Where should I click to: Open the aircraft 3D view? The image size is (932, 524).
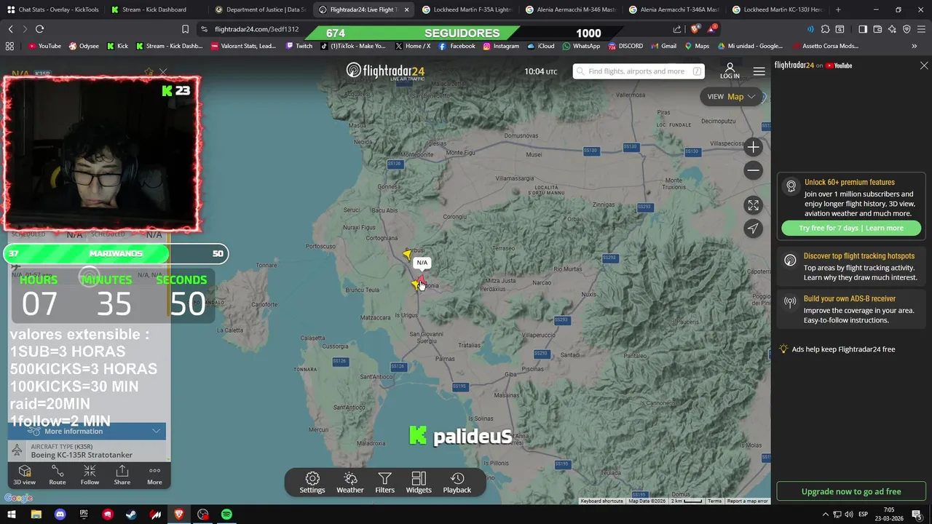tap(24, 475)
